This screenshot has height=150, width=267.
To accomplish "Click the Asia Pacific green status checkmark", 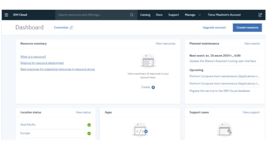I will tap(89, 125).
